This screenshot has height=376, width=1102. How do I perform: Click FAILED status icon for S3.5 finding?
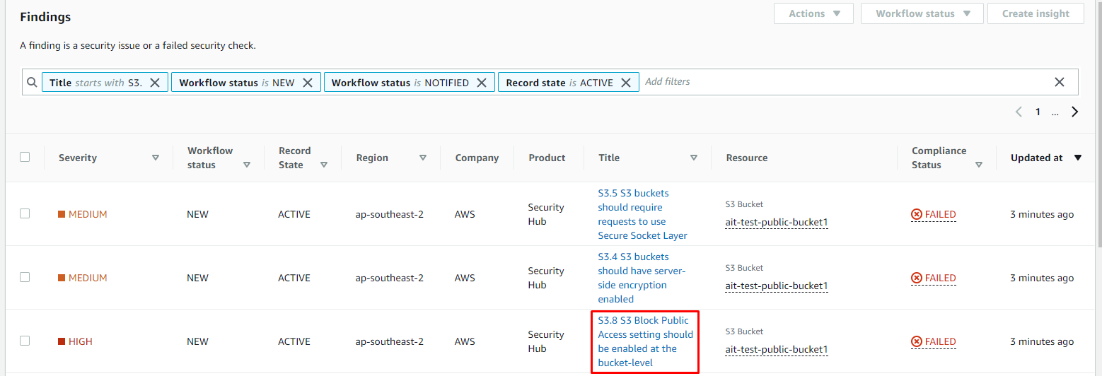click(917, 214)
